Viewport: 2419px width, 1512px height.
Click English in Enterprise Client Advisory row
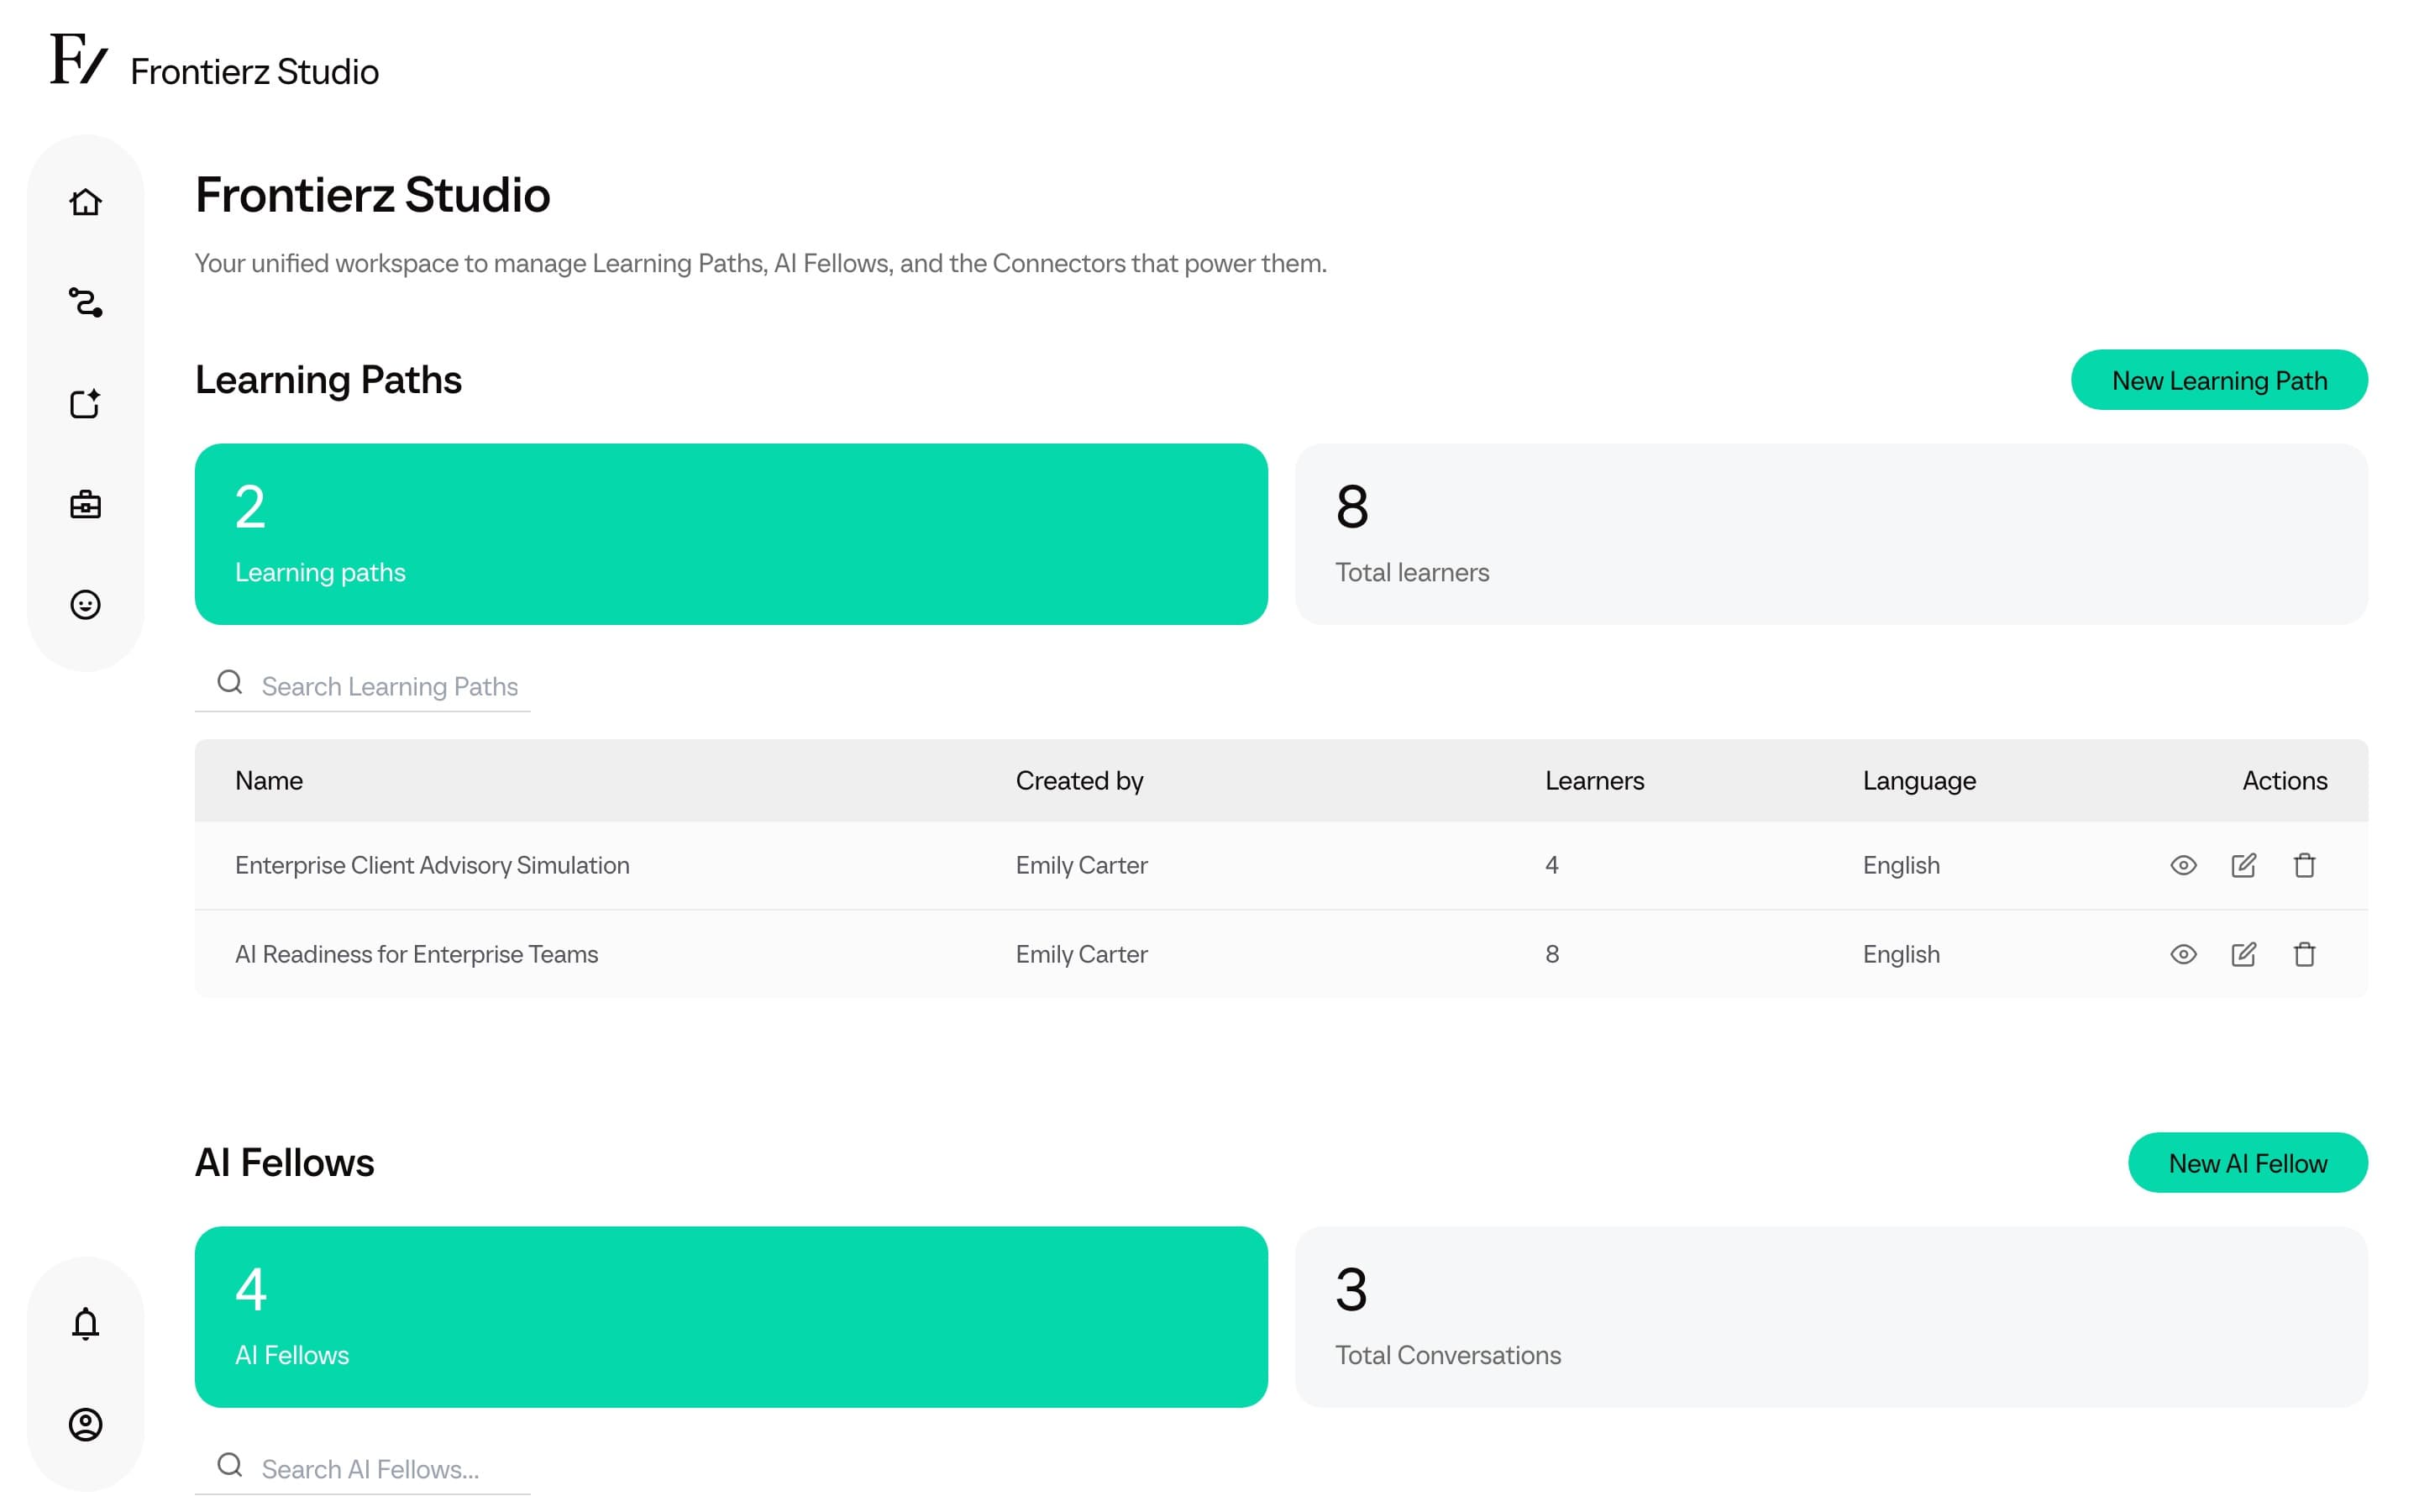(1902, 865)
